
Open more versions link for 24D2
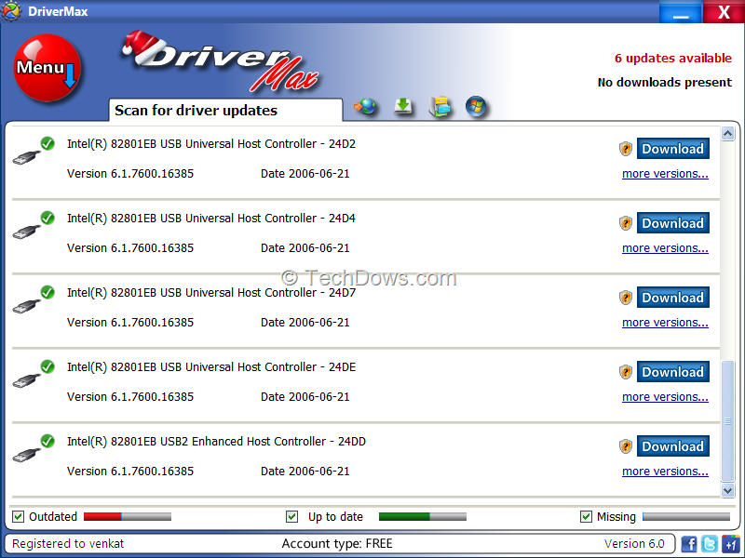[x=665, y=174]
